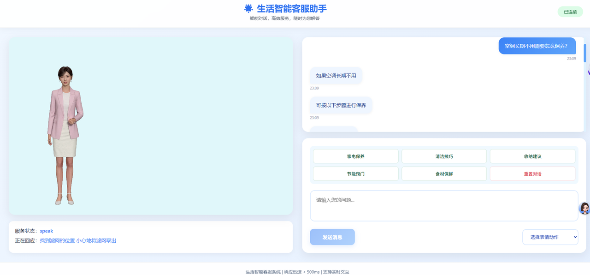Viewport: 590px width, 275px height.
Task: Select the 食材保鲜 quick topic
Action: coord(444,173)
